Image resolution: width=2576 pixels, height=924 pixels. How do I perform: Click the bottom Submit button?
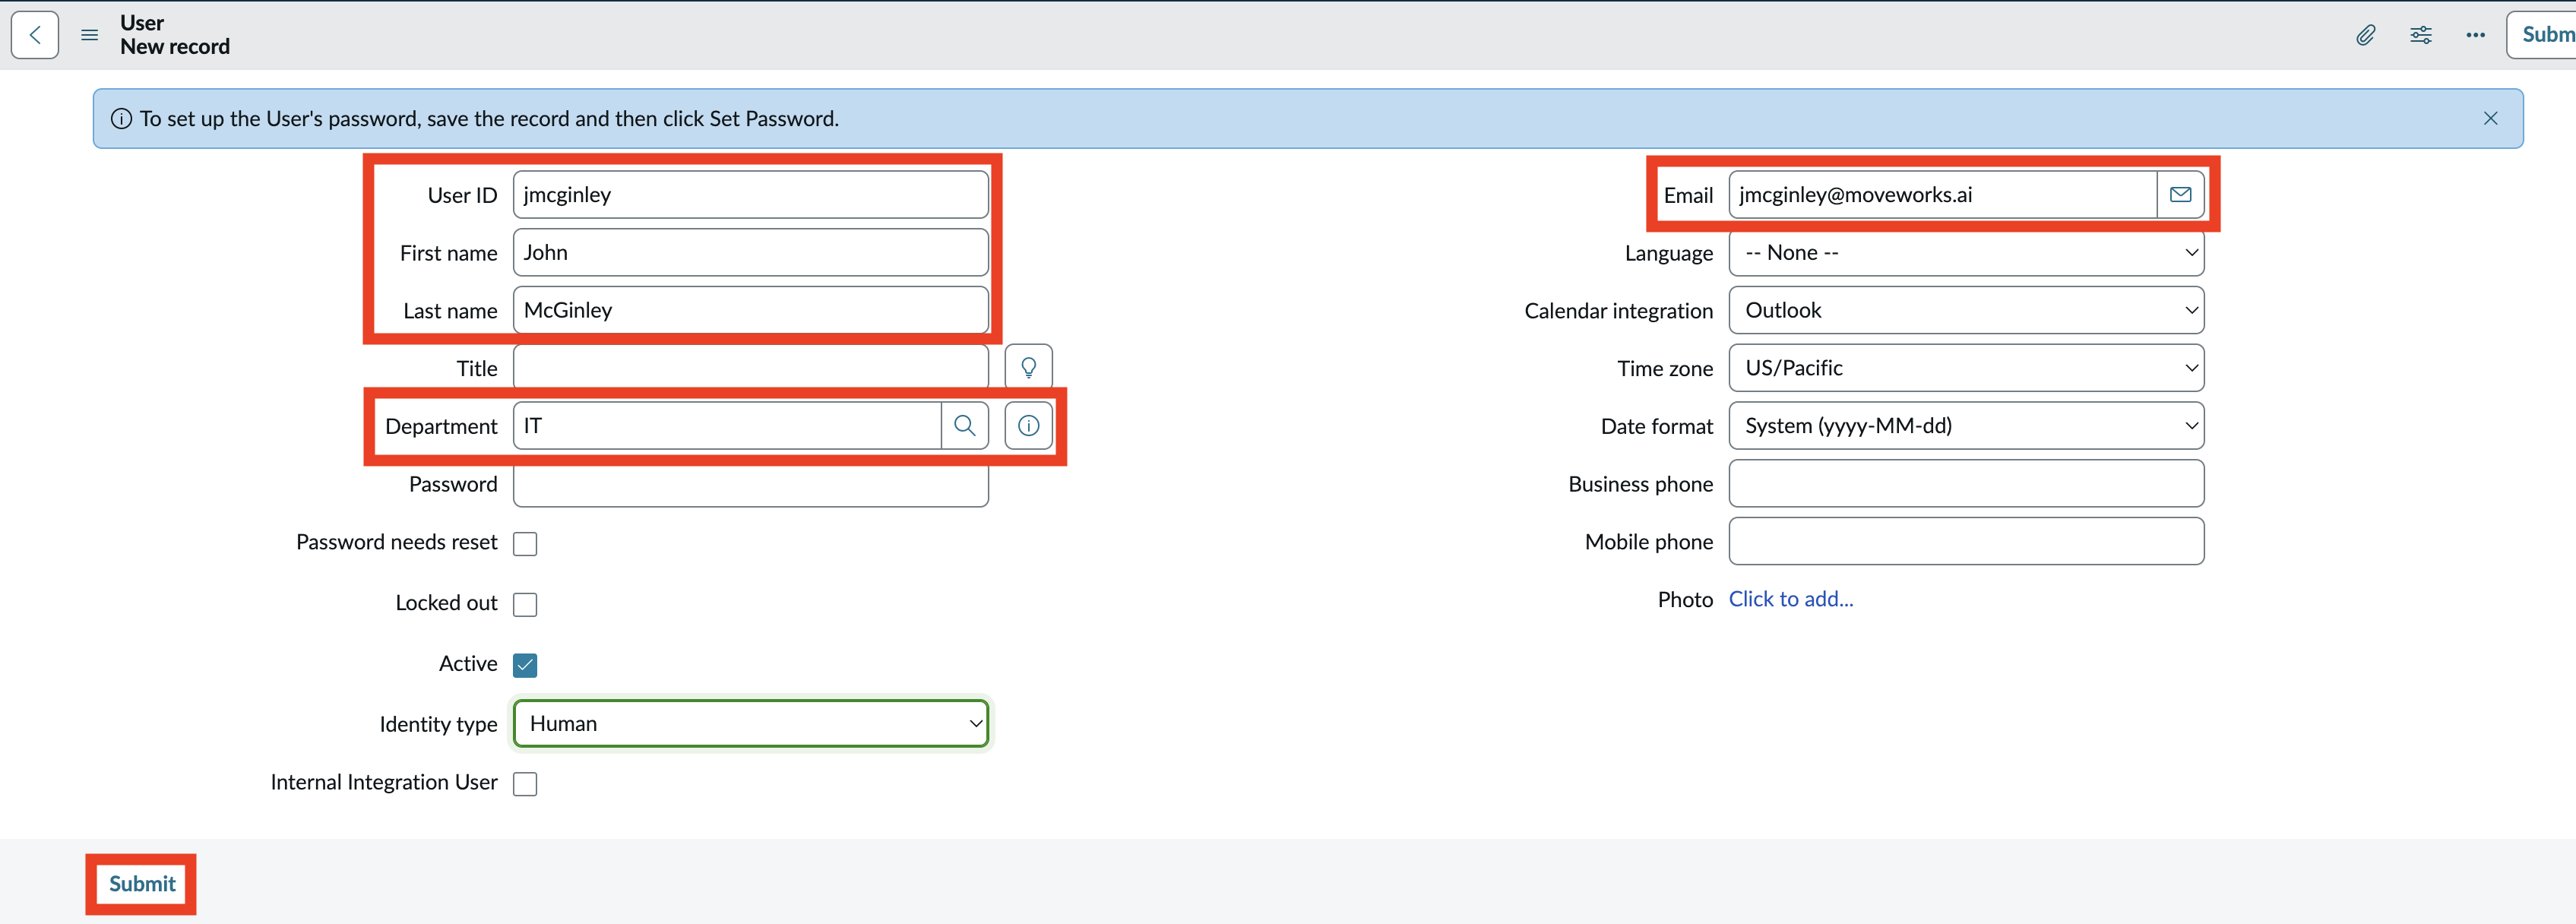click(x=142, y=884)
